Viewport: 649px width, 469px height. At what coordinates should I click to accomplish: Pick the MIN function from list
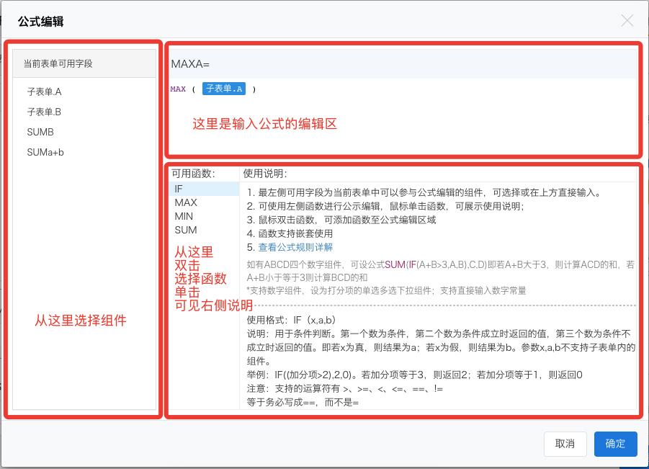184,216
